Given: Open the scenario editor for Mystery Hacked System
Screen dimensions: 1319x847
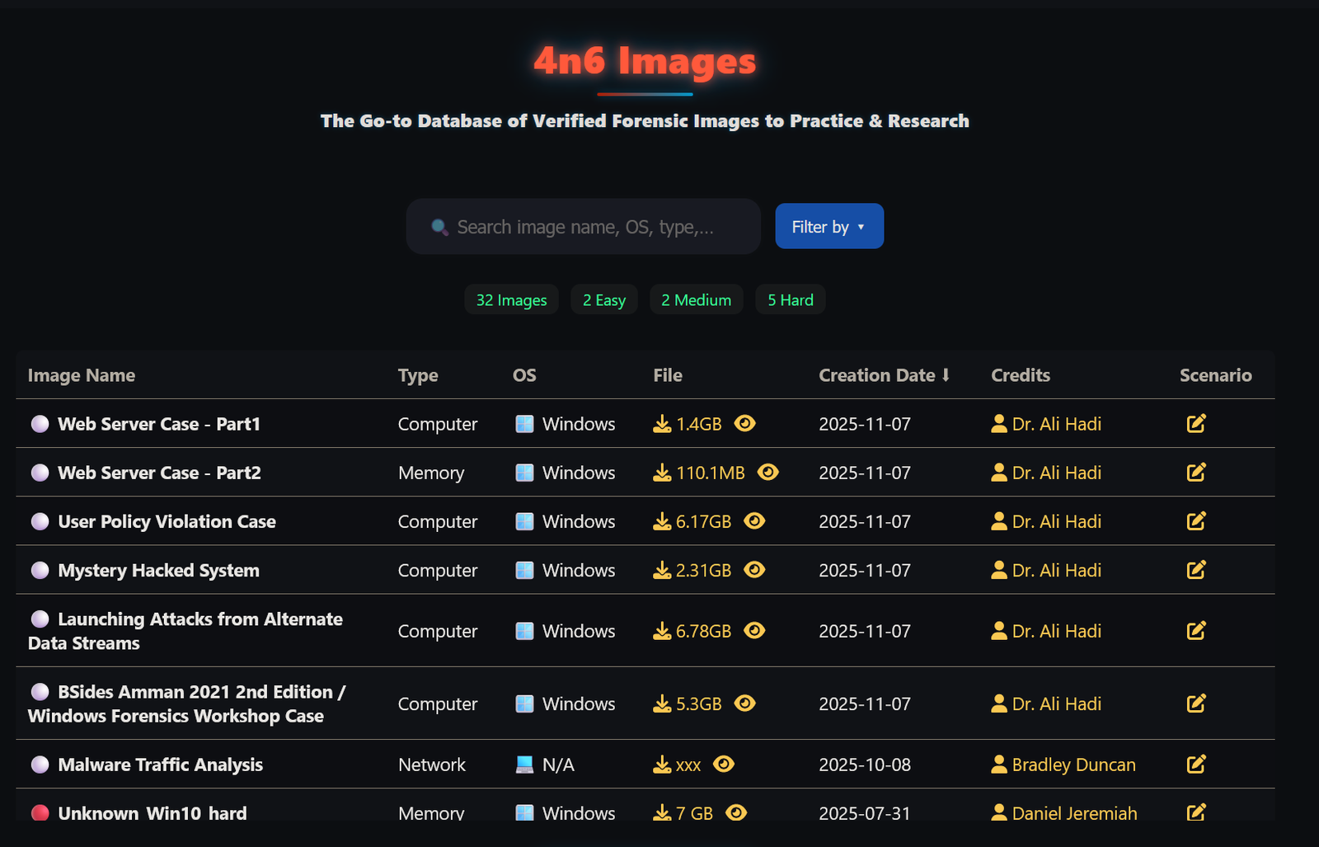Looking at the screenshot, I should pyautogui.click(x=1196, y=570).
